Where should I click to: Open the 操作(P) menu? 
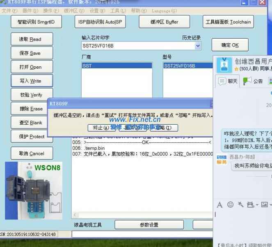click(x=51, y=11)
